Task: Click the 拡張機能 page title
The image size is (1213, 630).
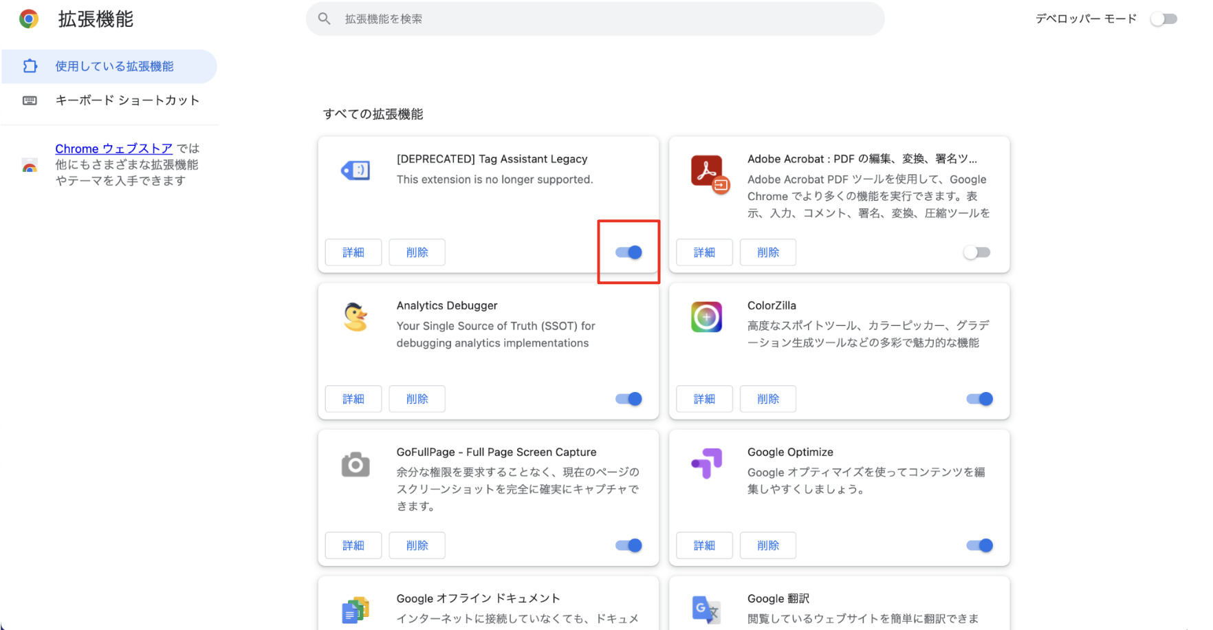Action: [96, 19]
